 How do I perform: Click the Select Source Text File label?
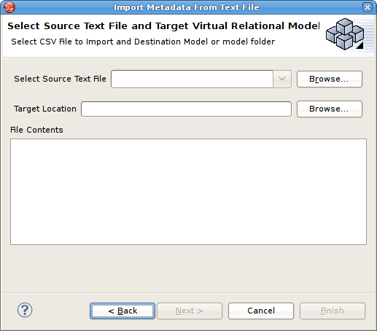pos(60,79)
